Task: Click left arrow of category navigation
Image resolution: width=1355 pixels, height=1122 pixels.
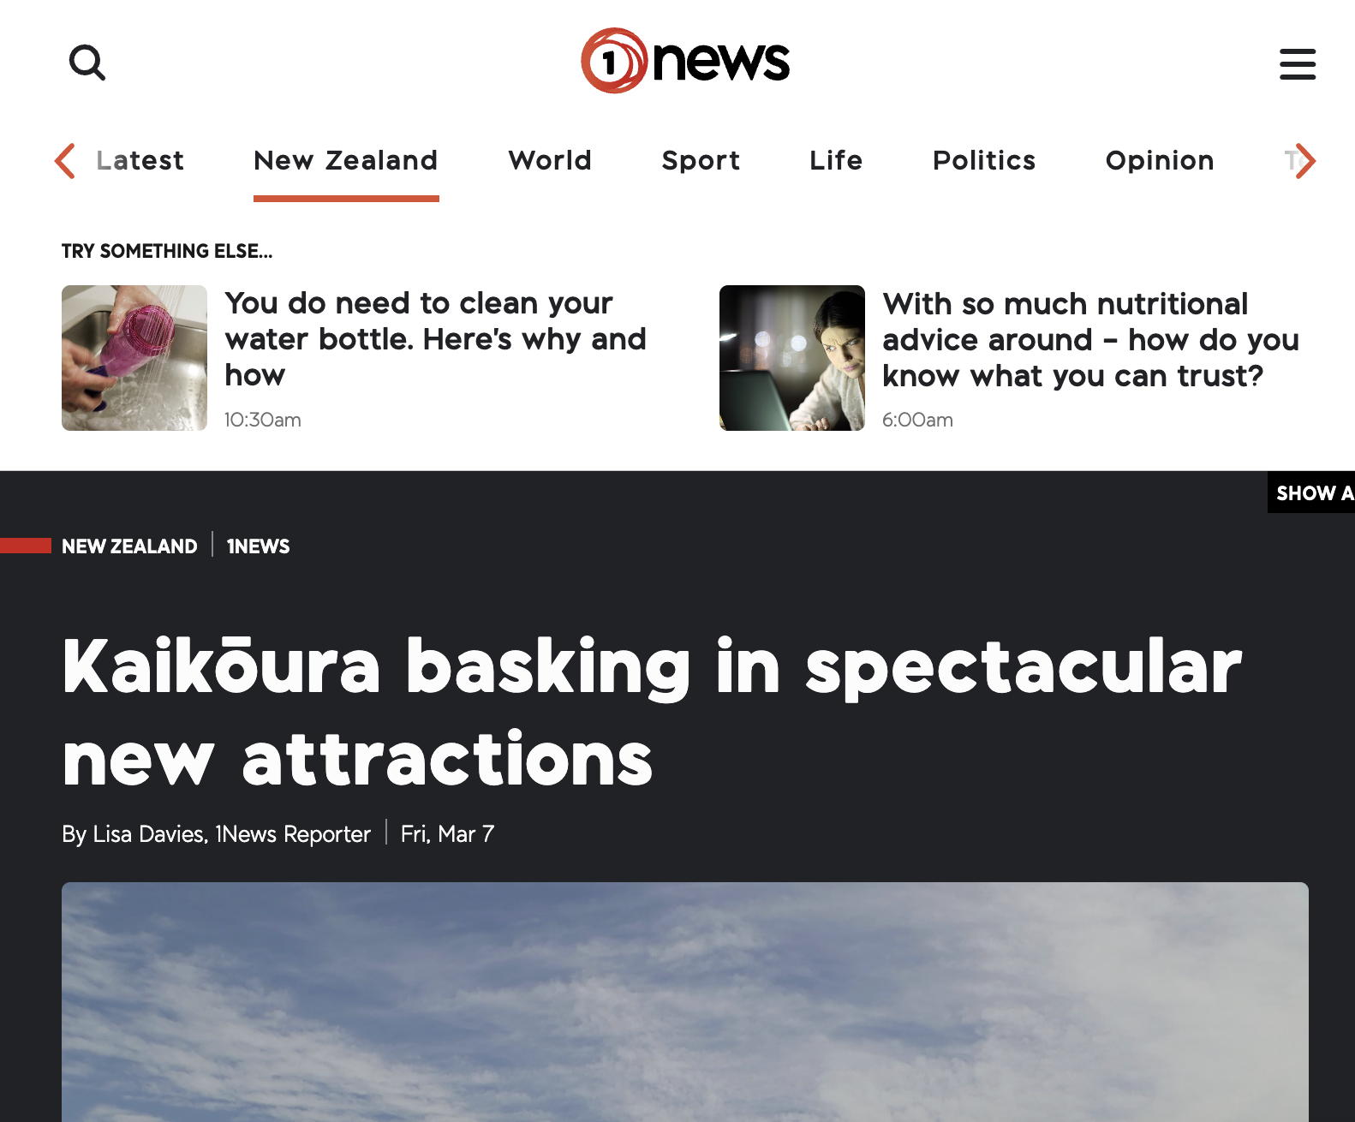Action: (65, 161)
